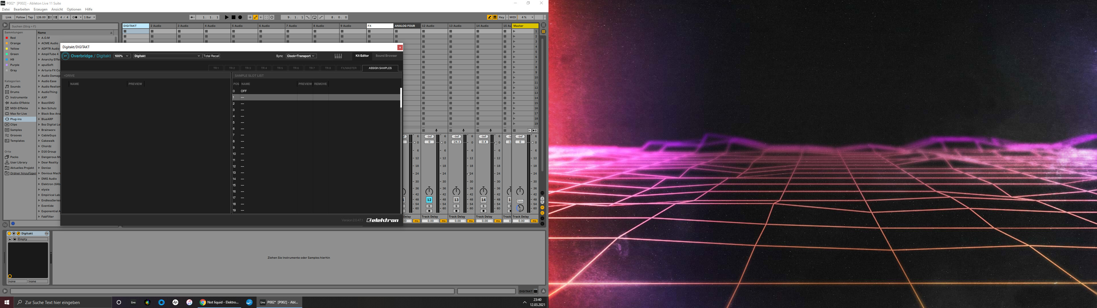Open the Audio-Effekte category
Viewport: 1097px width, 308px height.
[x=20, y=103]
